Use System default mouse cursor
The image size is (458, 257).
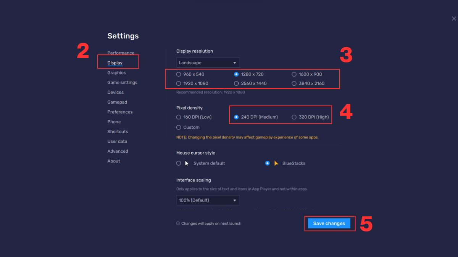click(x=200, y=163)
